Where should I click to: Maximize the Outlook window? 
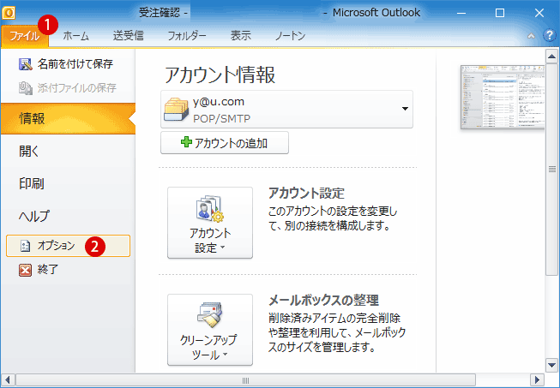(x=500, y=13)
